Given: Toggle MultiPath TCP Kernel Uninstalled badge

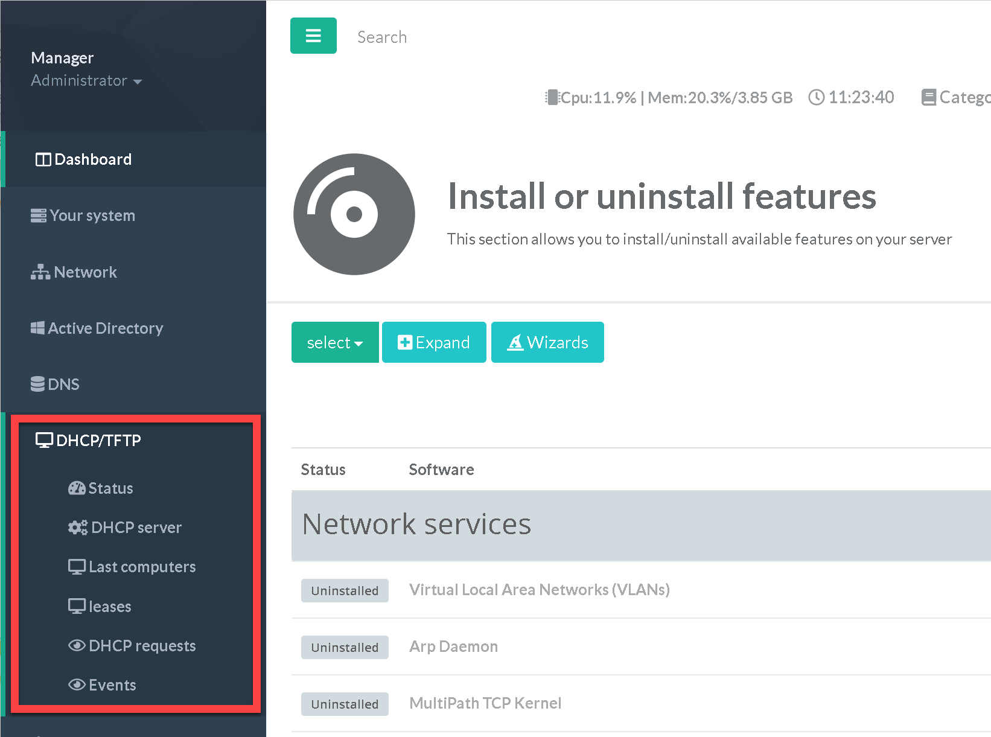Looking at the screenshot, I should point(345,704).
